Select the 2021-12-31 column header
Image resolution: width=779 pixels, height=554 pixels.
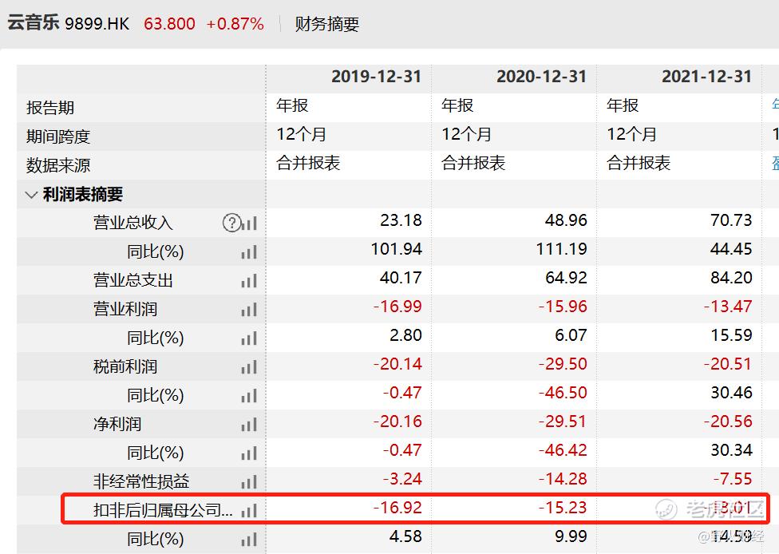click(x=706, y=77)
